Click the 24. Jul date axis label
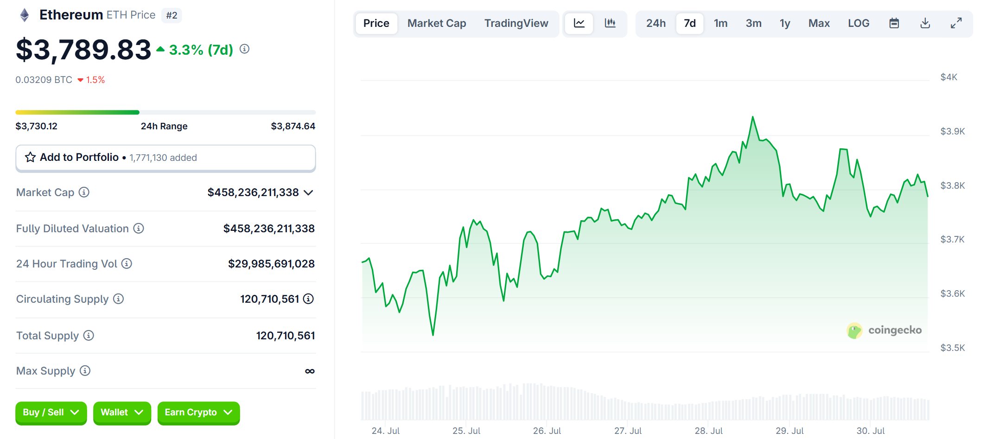This screenshot has width=986, height=439. pyautogui.click(x=385, y=431)
